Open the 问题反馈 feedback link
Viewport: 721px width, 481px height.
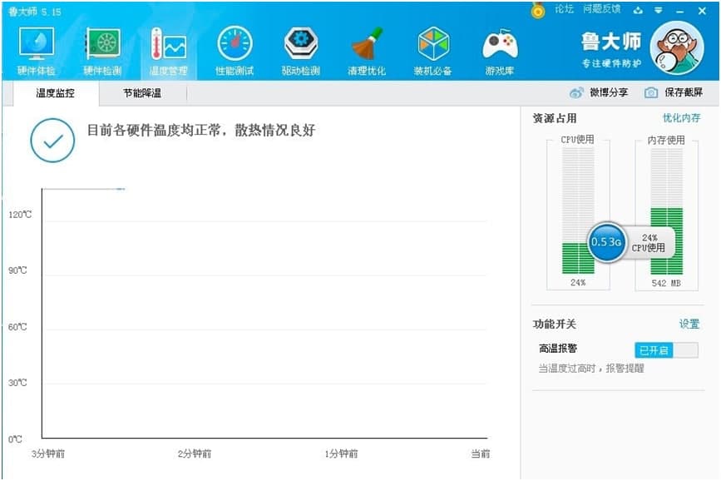tap(602, 9)
